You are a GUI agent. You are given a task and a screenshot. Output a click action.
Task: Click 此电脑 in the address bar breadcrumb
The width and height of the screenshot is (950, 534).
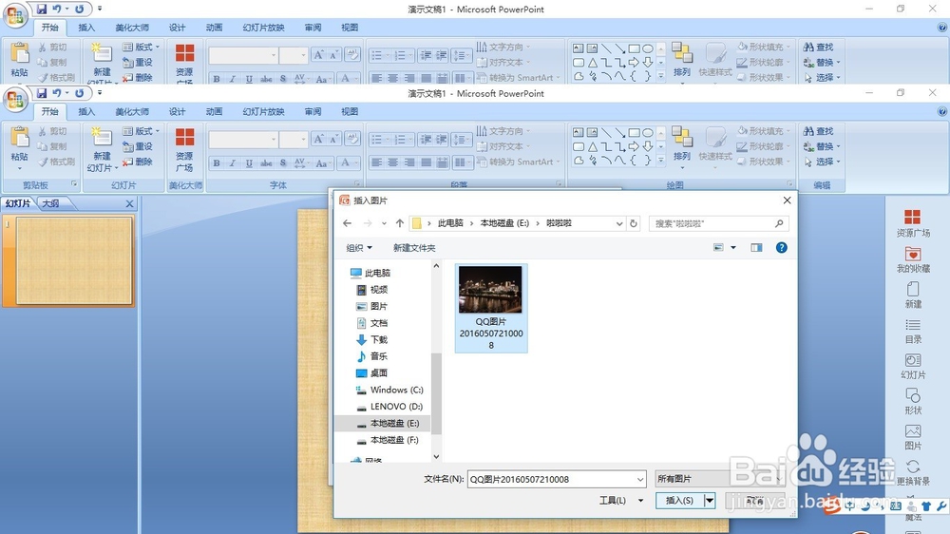tap(450, 223)
